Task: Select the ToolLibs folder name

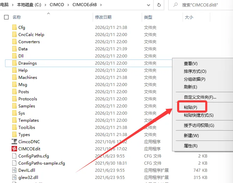Action: coord(27,127)
